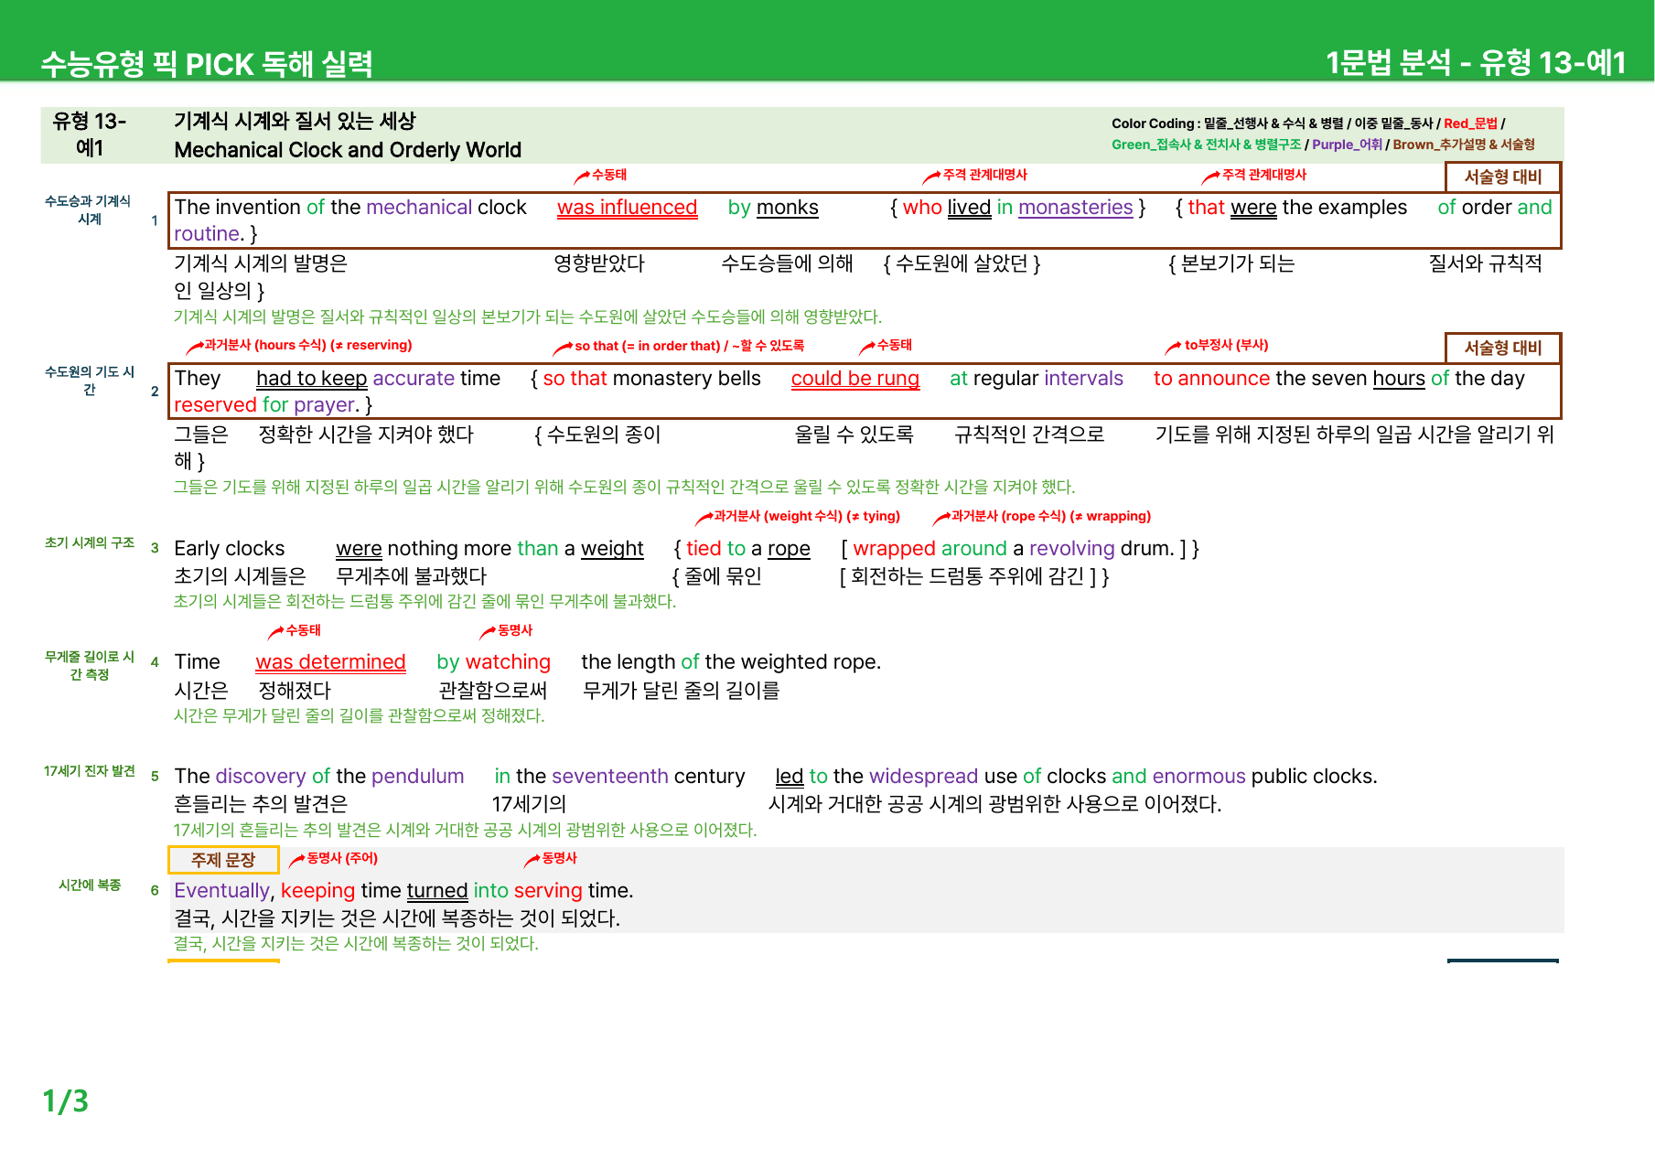Click the Korean gloss '무게추에 불과했다'
Image resolution: width=1655 pixels, height=1170 pixels.
(x=412, y=576)
